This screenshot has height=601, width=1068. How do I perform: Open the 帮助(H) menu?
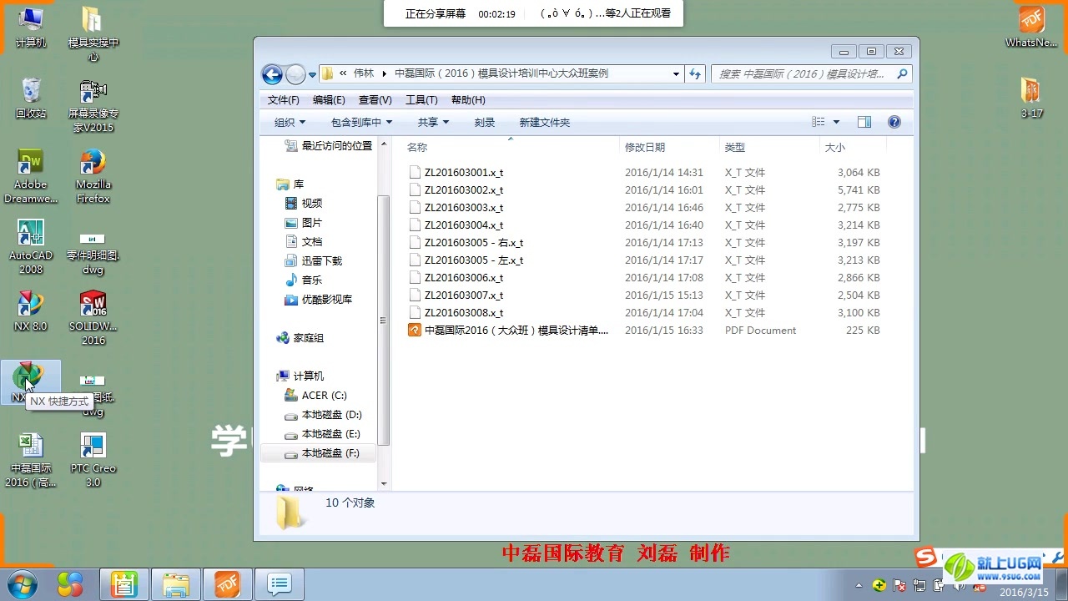coord(468,99)
